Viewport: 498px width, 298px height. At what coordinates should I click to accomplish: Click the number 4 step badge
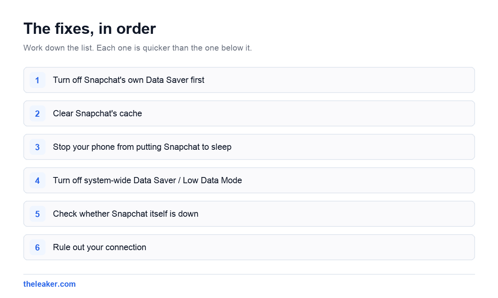click(x=37, y=181)
